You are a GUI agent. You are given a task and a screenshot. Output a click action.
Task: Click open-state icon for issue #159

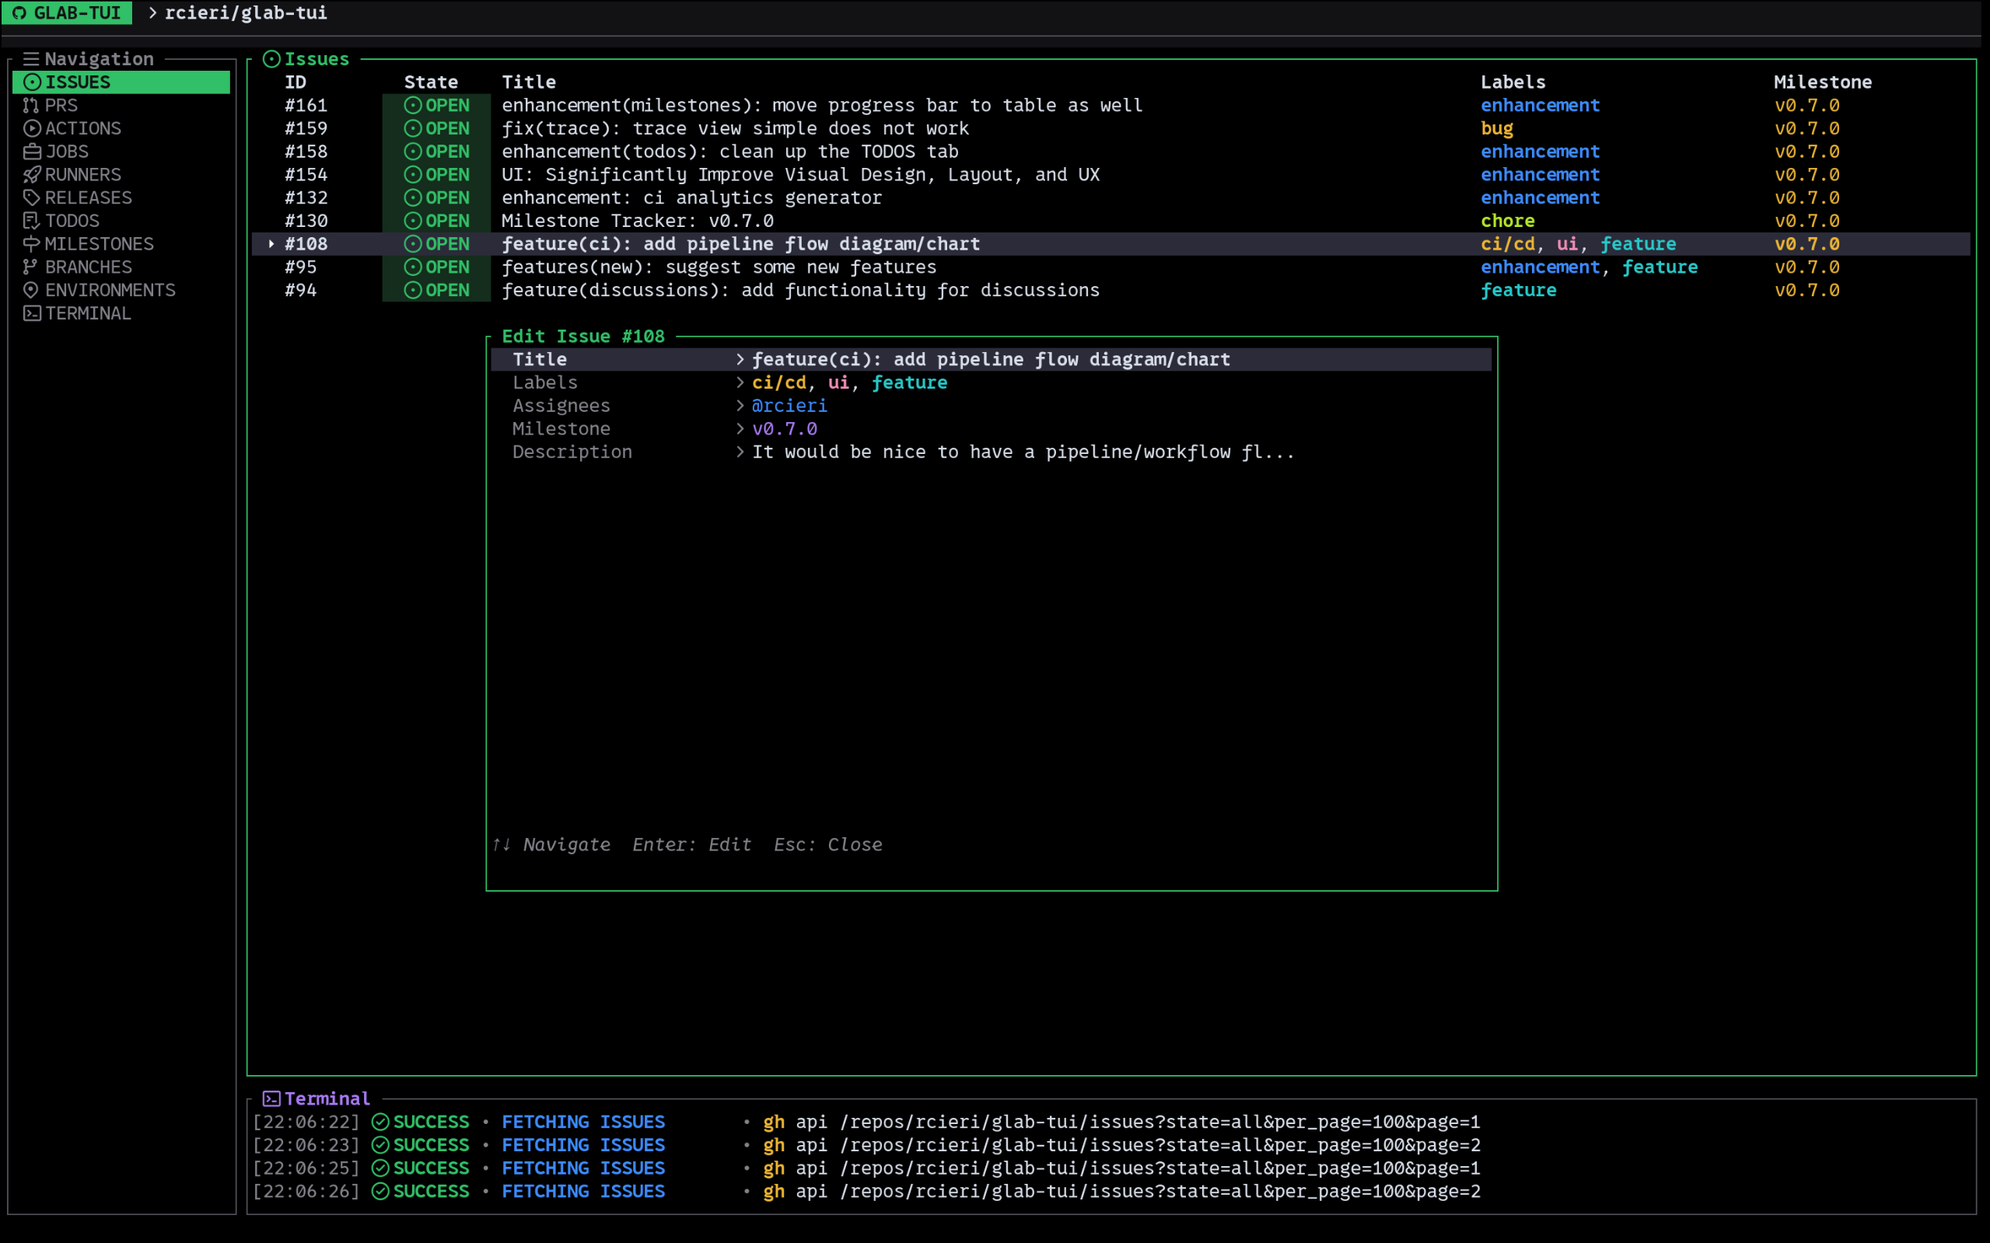(413, 128)
